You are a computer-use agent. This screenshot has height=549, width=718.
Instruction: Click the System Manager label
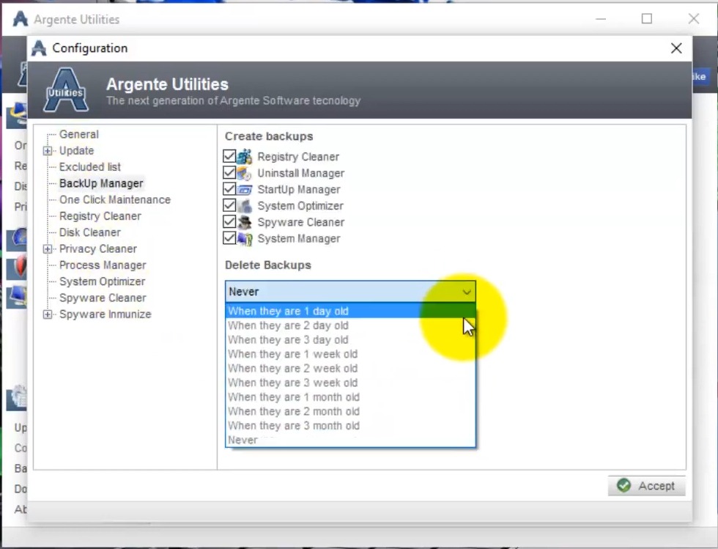(x=299, y=238)
